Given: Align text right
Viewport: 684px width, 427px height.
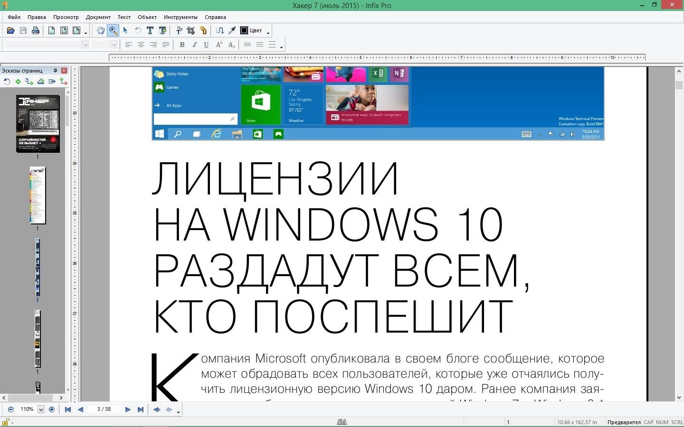Looking at the screenshot, I should (x=153, y=45).
